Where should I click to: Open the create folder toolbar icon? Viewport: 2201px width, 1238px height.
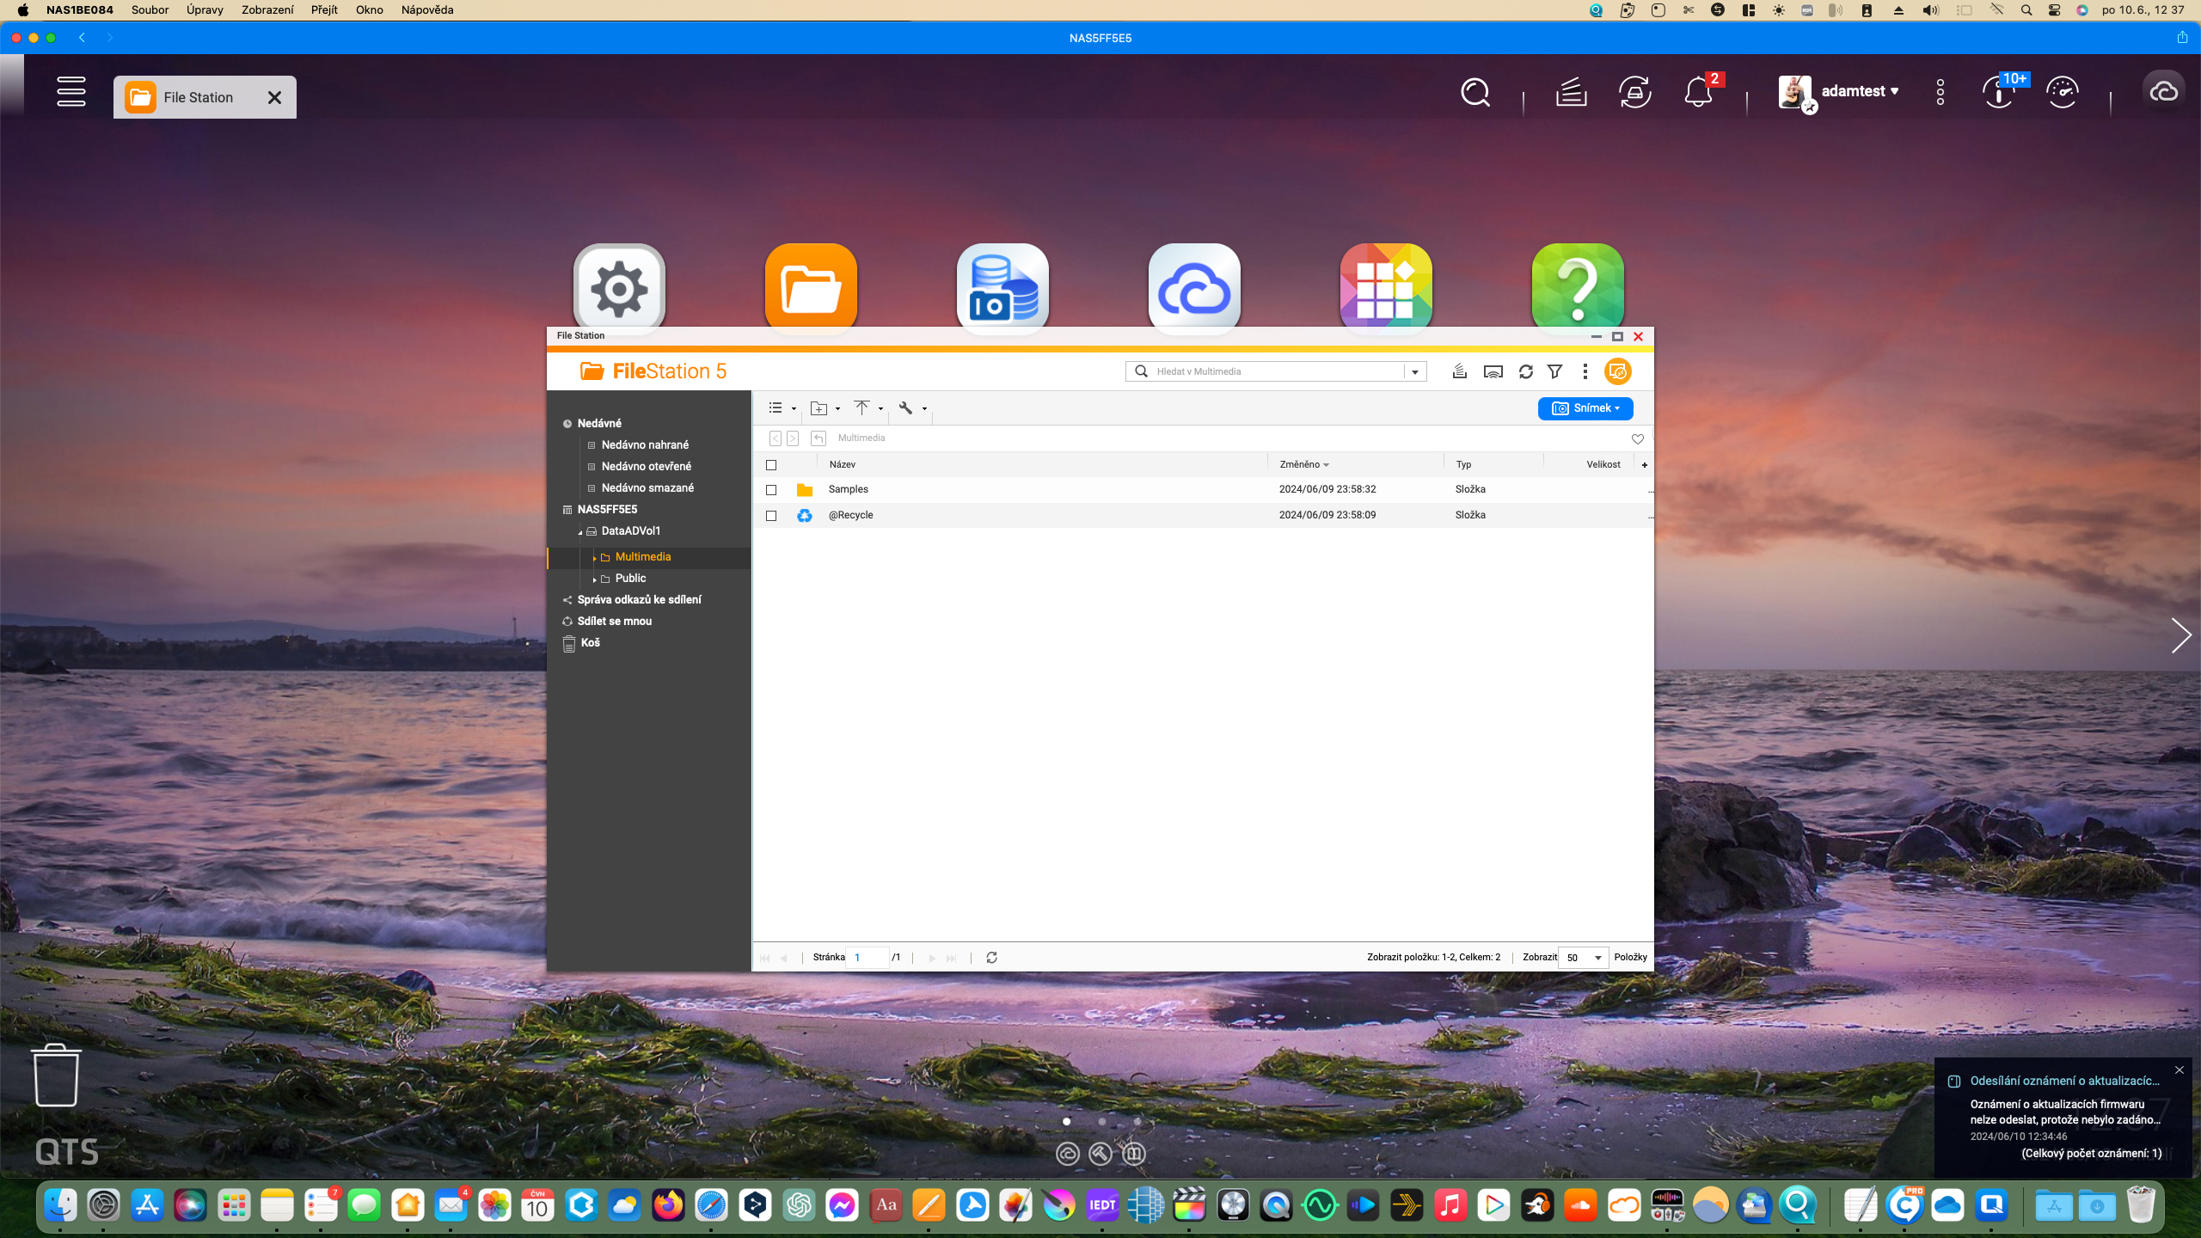818,408
